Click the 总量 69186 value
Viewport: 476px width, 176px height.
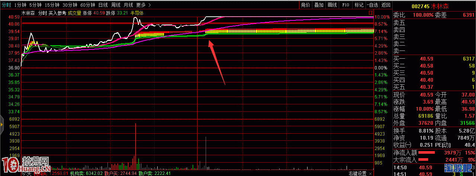pos(427,116)
